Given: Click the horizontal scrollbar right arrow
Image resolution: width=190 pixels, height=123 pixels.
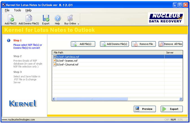Looking at the screenshot, I should click(181, 99).
